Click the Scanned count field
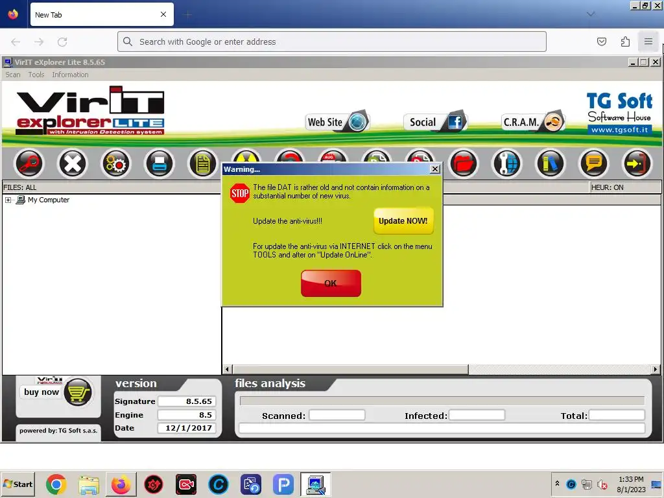Viewport: 664px width, 498px height. click(x=337, y=416)
